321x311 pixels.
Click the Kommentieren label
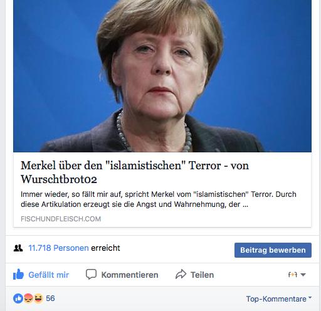tap(130, 275)
